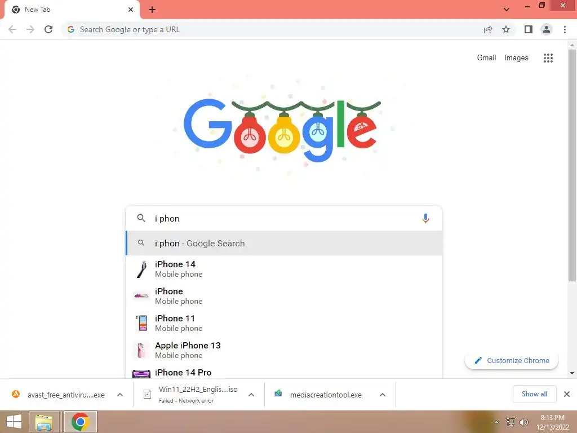Select 'i phon - Google Search' suggestion
Screen dimensions: 577x433
coord(284,243)
